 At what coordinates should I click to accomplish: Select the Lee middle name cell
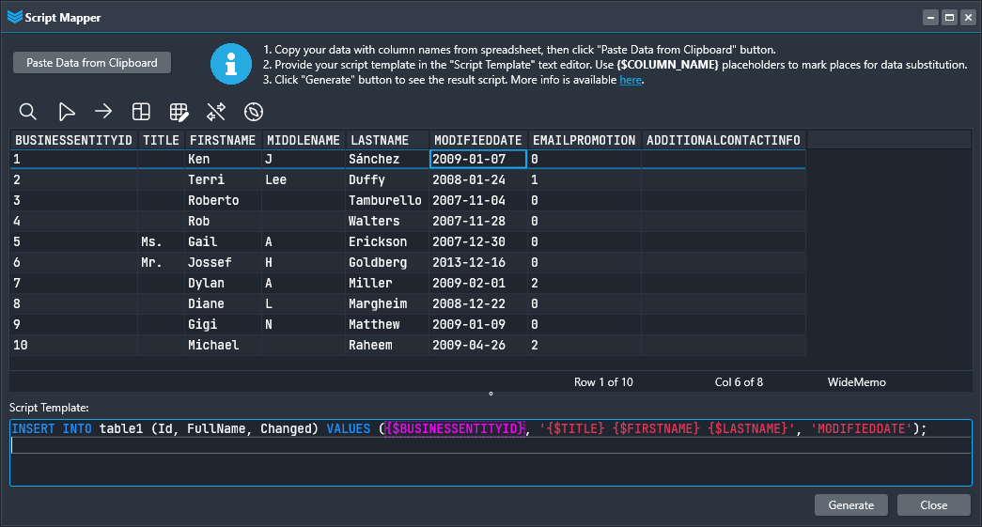pos(304,179)
